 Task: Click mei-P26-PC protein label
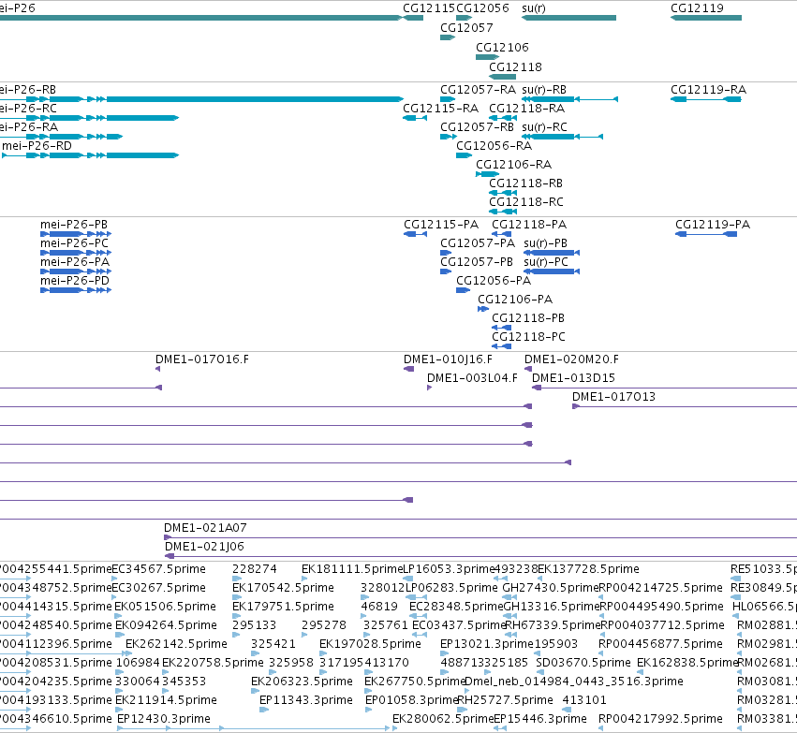(75, 243)
